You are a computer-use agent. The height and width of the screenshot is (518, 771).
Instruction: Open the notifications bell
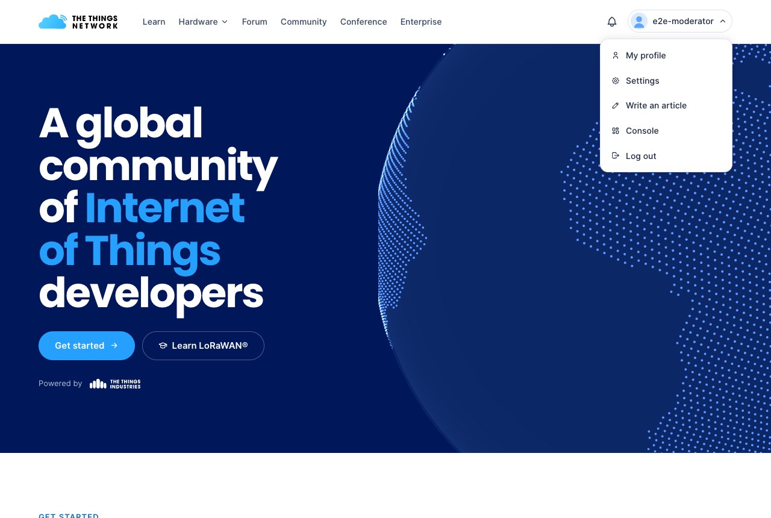612,22
